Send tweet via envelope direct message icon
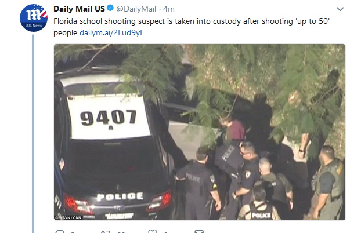 [x=199, y=231]
